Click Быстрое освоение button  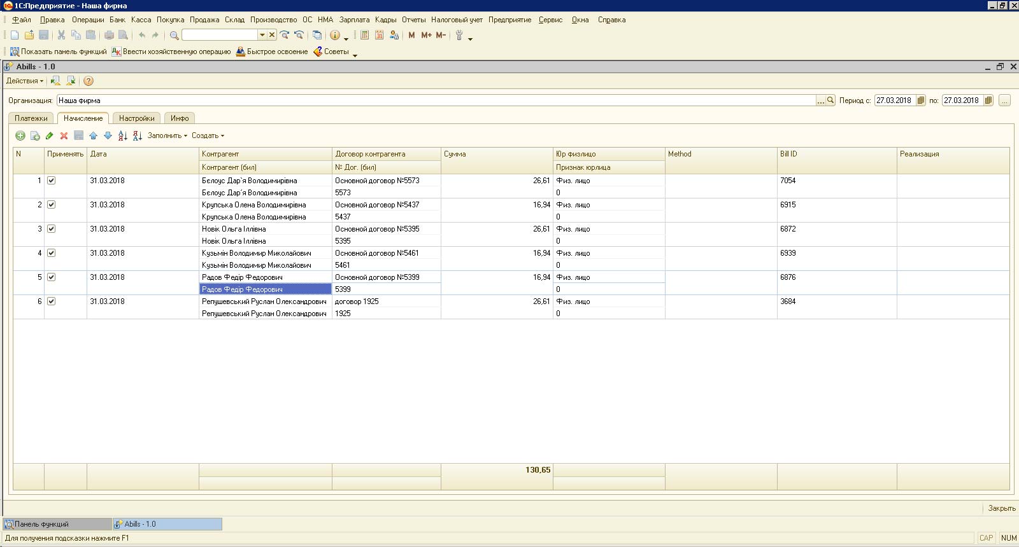click(x=272, y=52)
